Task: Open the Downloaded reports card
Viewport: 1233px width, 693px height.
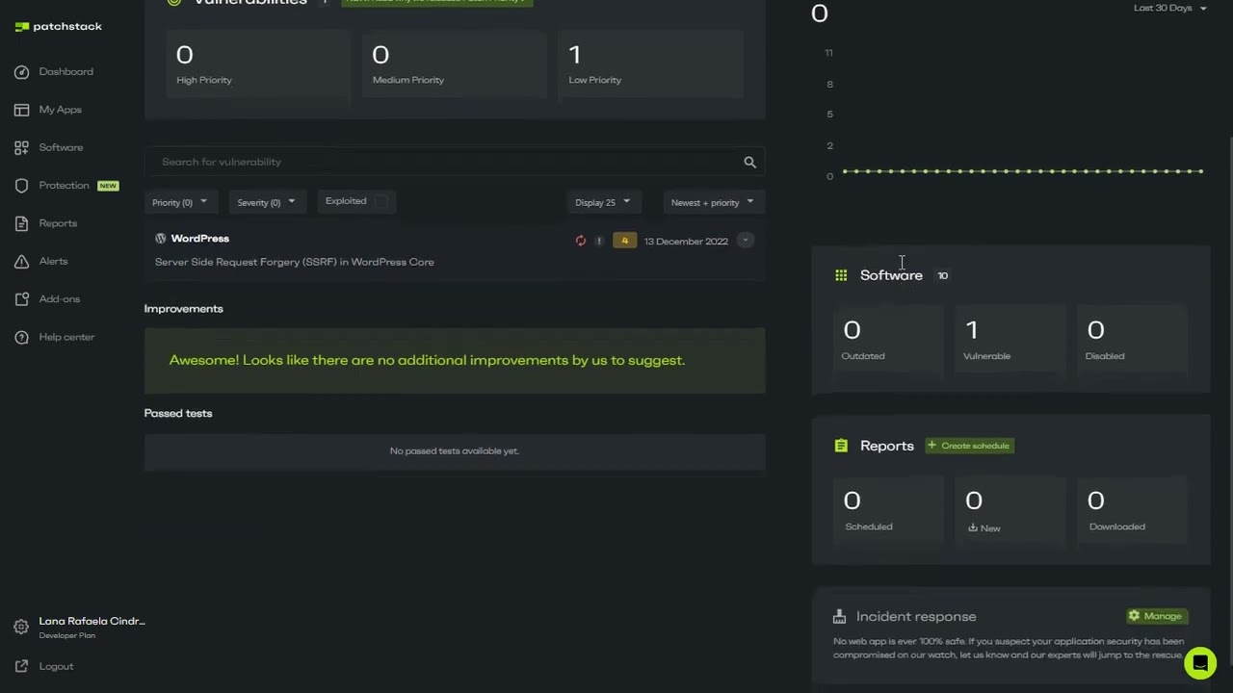Action: (x=1132, y=511)
